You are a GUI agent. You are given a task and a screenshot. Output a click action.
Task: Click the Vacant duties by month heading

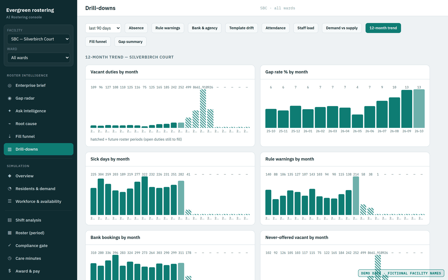coord(114,72)
